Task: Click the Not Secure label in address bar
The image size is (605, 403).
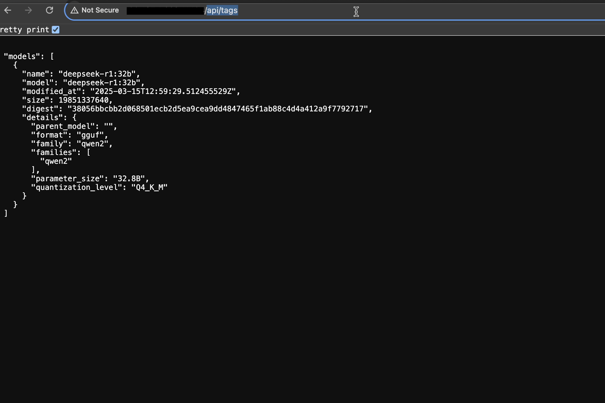Action: point(100,10)
